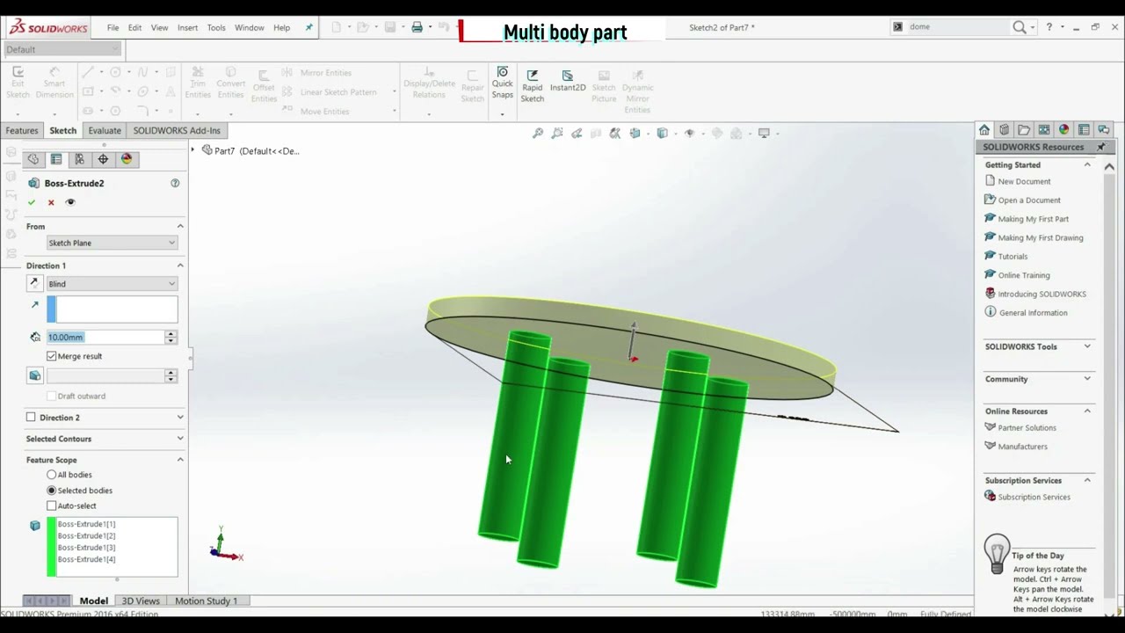Toggle the Instant2D tool
Viewport: 1125px width, 633px height.
[568, 81]
